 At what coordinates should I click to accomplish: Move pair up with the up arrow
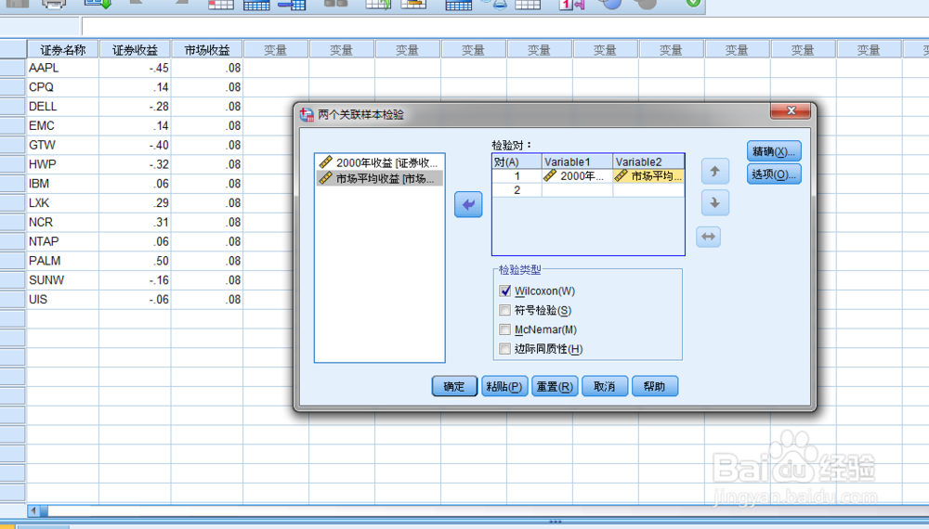coord(714,172)
